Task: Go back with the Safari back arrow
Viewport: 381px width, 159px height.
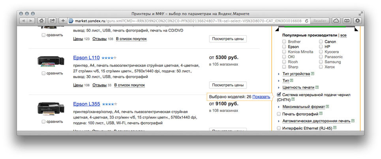Action: coord(23,21)
